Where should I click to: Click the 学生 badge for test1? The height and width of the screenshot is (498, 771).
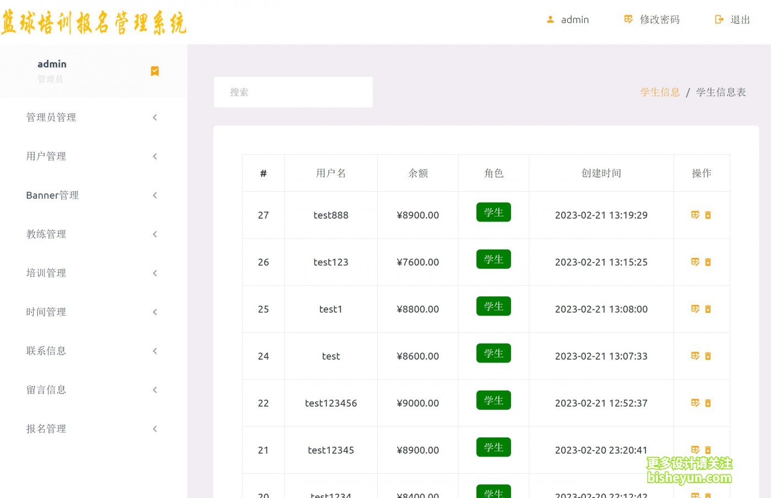(493, 306)
